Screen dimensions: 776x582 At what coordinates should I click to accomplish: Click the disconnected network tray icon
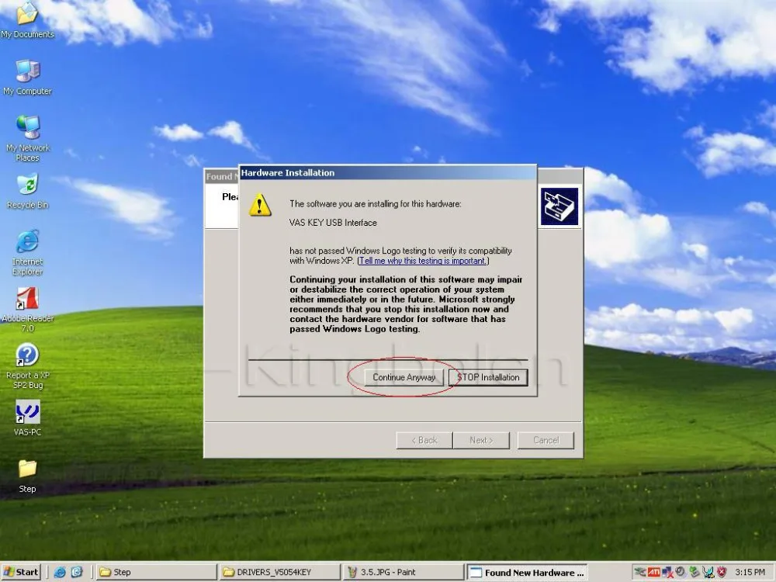(x=668, y=572)
